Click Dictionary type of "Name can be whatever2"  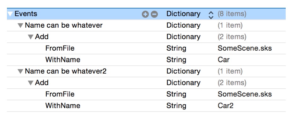tap(183, 71)
